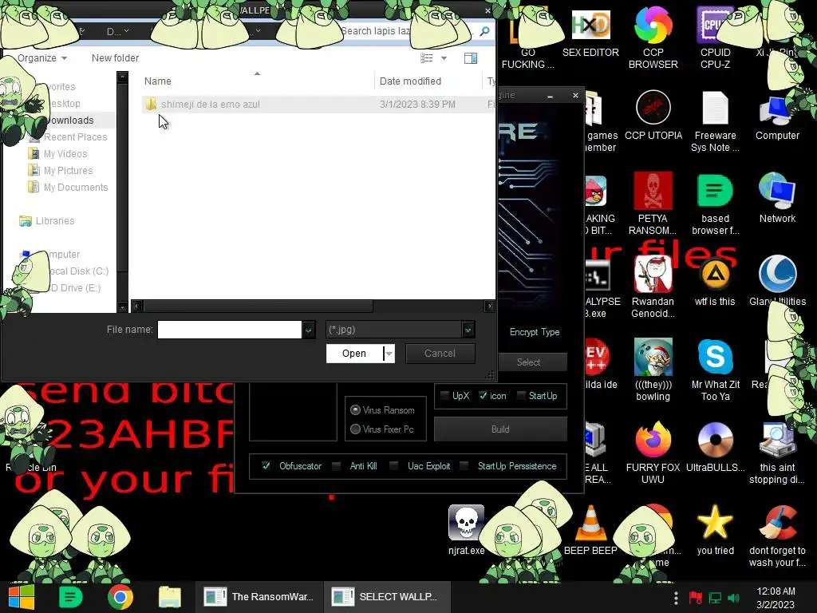
Task: Toggle the StartUp checkbox
Action: pyautogui.click(x=520, y=396)
